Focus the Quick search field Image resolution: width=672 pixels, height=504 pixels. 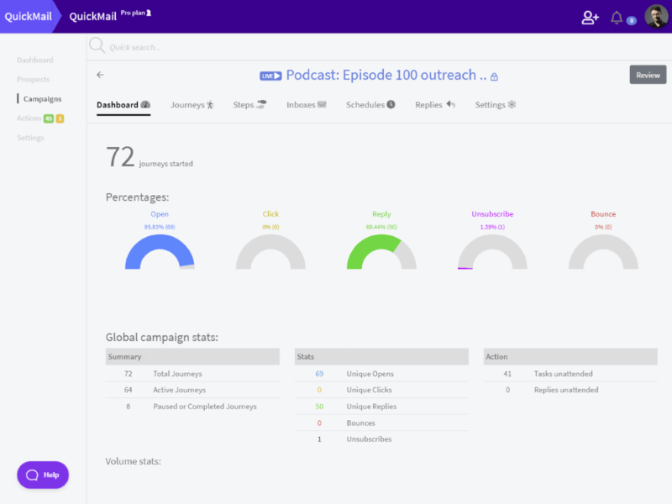(x=380, y=47)
